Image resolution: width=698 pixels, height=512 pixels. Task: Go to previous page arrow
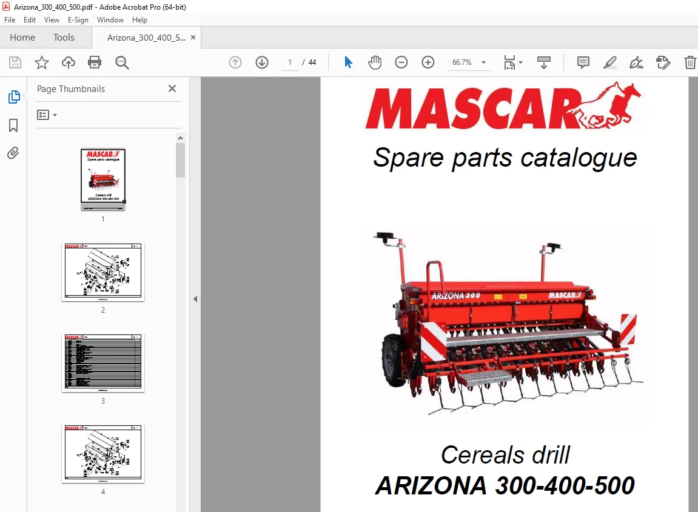[235, 62]
